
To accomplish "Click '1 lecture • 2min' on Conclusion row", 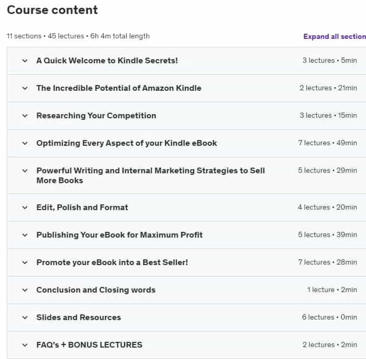I will tap(332, 289).
